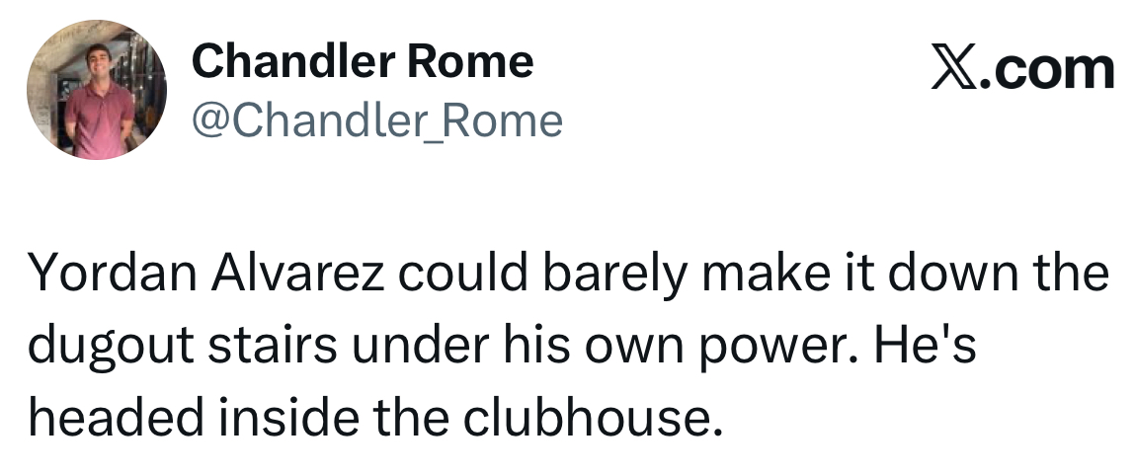Click the X logo icon
Viewport: 1135px width, 476px height.
click(955, 67)
